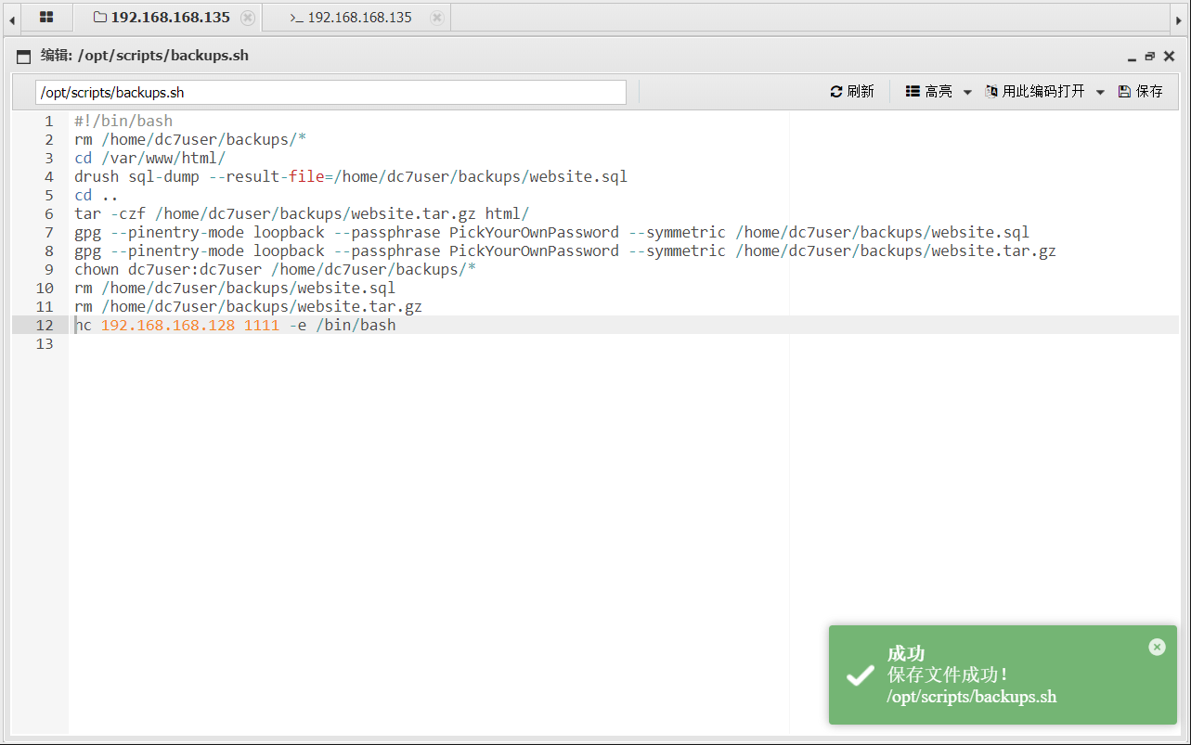Image resolution: width=1191 pixels, height=745 pixels.
Task: Click the editor window icon beside 编辑
Action: click(24, 57)
